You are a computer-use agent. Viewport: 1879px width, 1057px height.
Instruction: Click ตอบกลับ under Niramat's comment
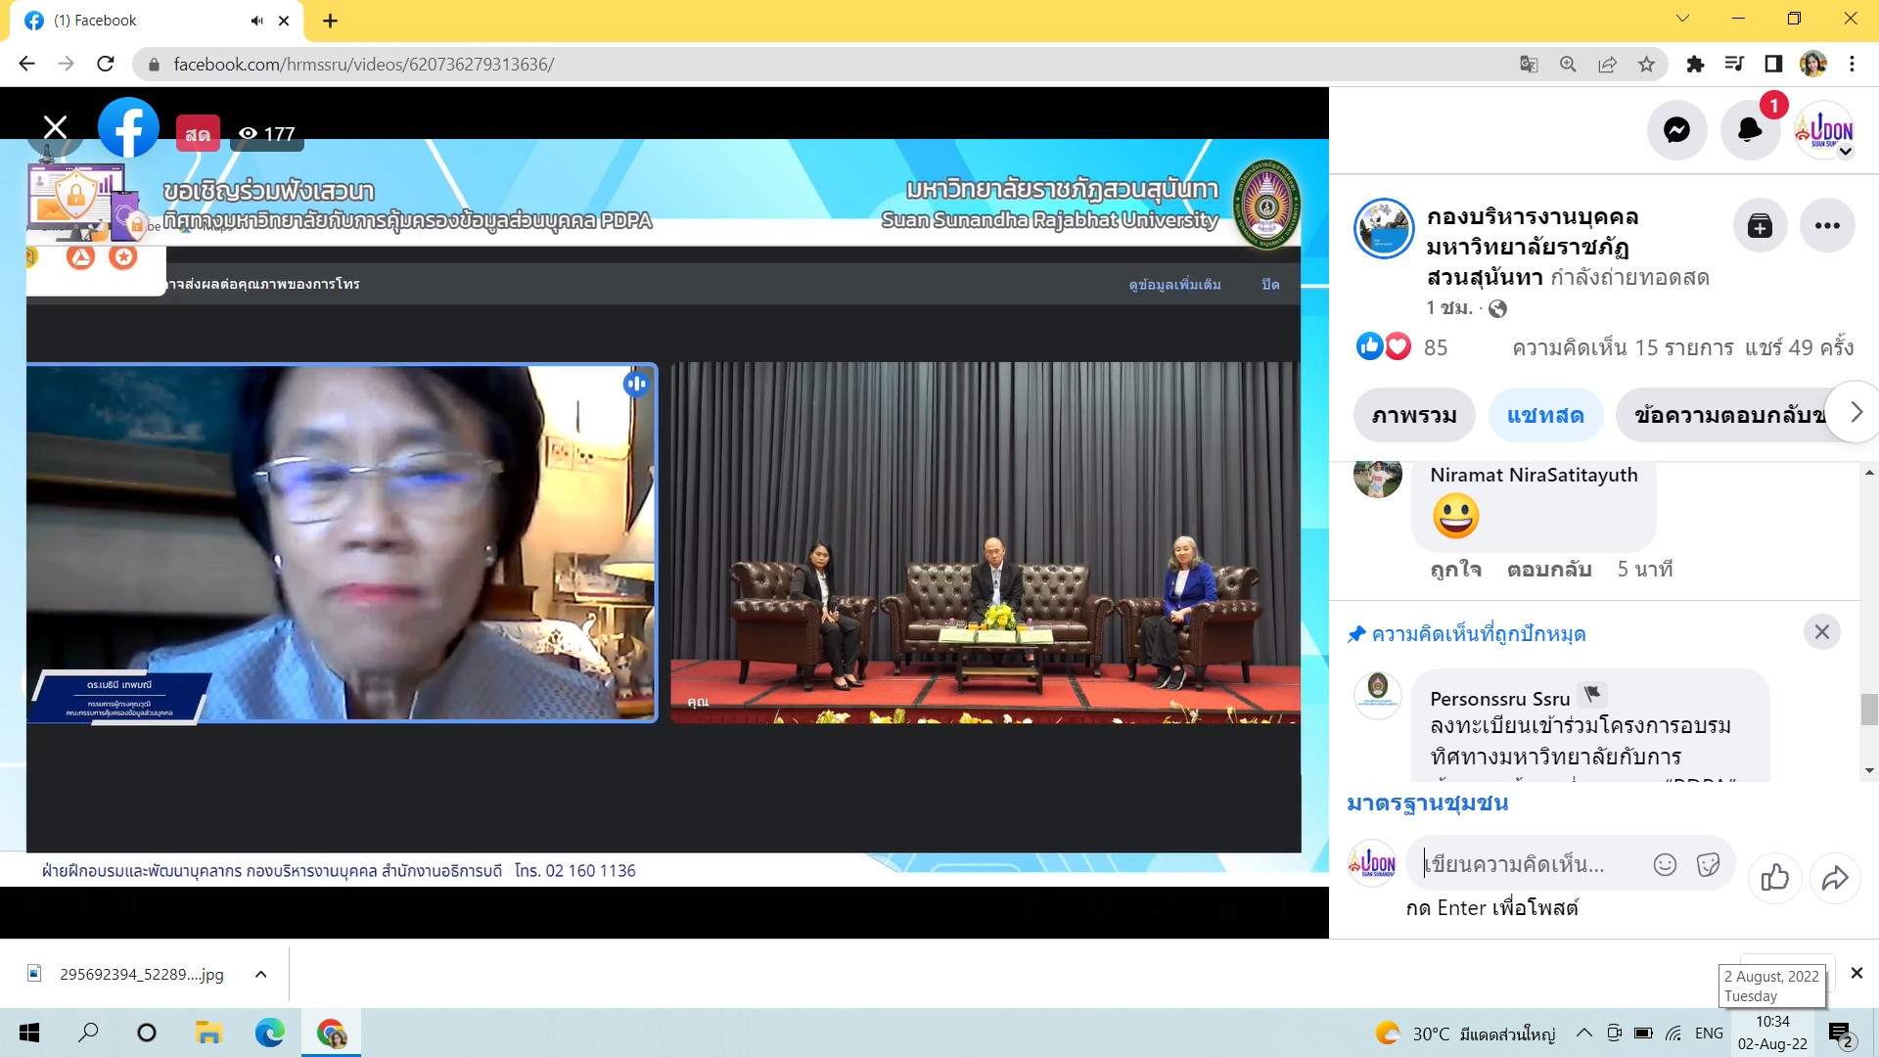[x=1548, y=570]
